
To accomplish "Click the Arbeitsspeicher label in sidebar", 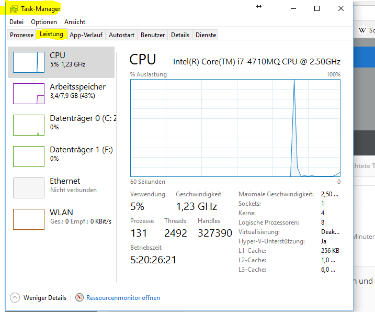I will pos(77,87).
